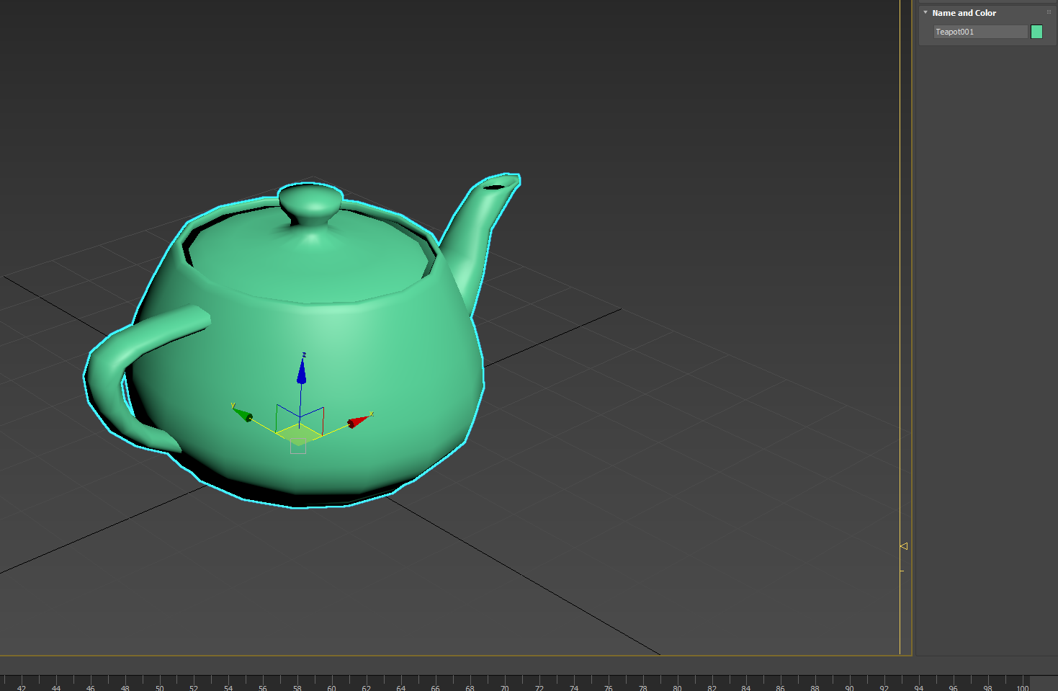Click the XZ plane corner gizmo handle

[312, 419]
